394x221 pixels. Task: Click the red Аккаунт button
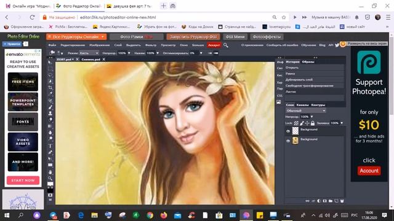point(214,45)
